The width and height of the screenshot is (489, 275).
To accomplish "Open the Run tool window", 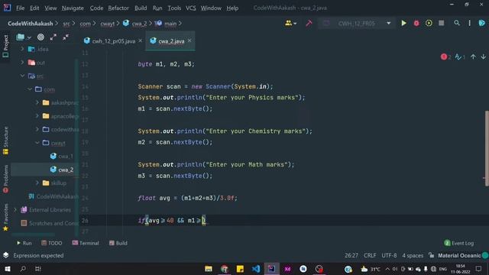I will 24,243.
